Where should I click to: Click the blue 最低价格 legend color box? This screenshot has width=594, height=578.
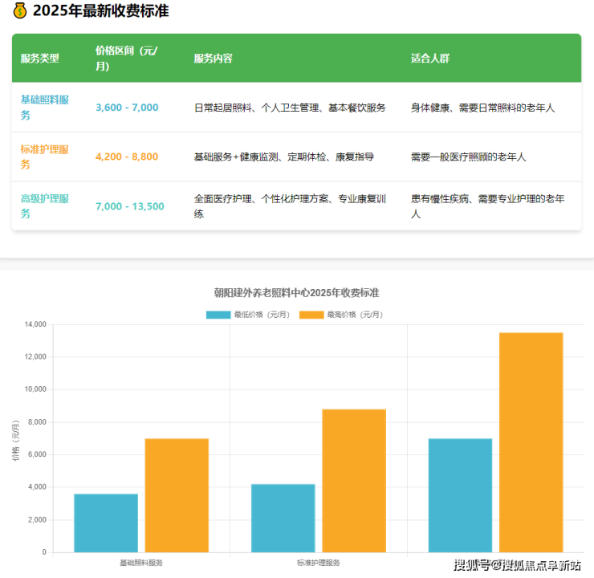(x=218, y=315)
